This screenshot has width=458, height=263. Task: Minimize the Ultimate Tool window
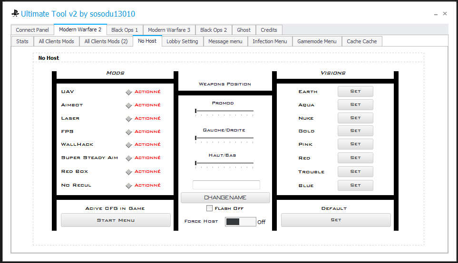[436, 14]
